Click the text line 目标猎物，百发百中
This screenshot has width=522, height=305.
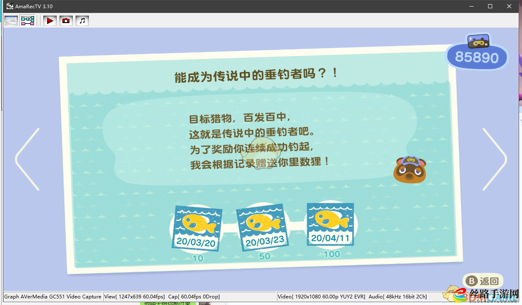click(x=240, y=118)
